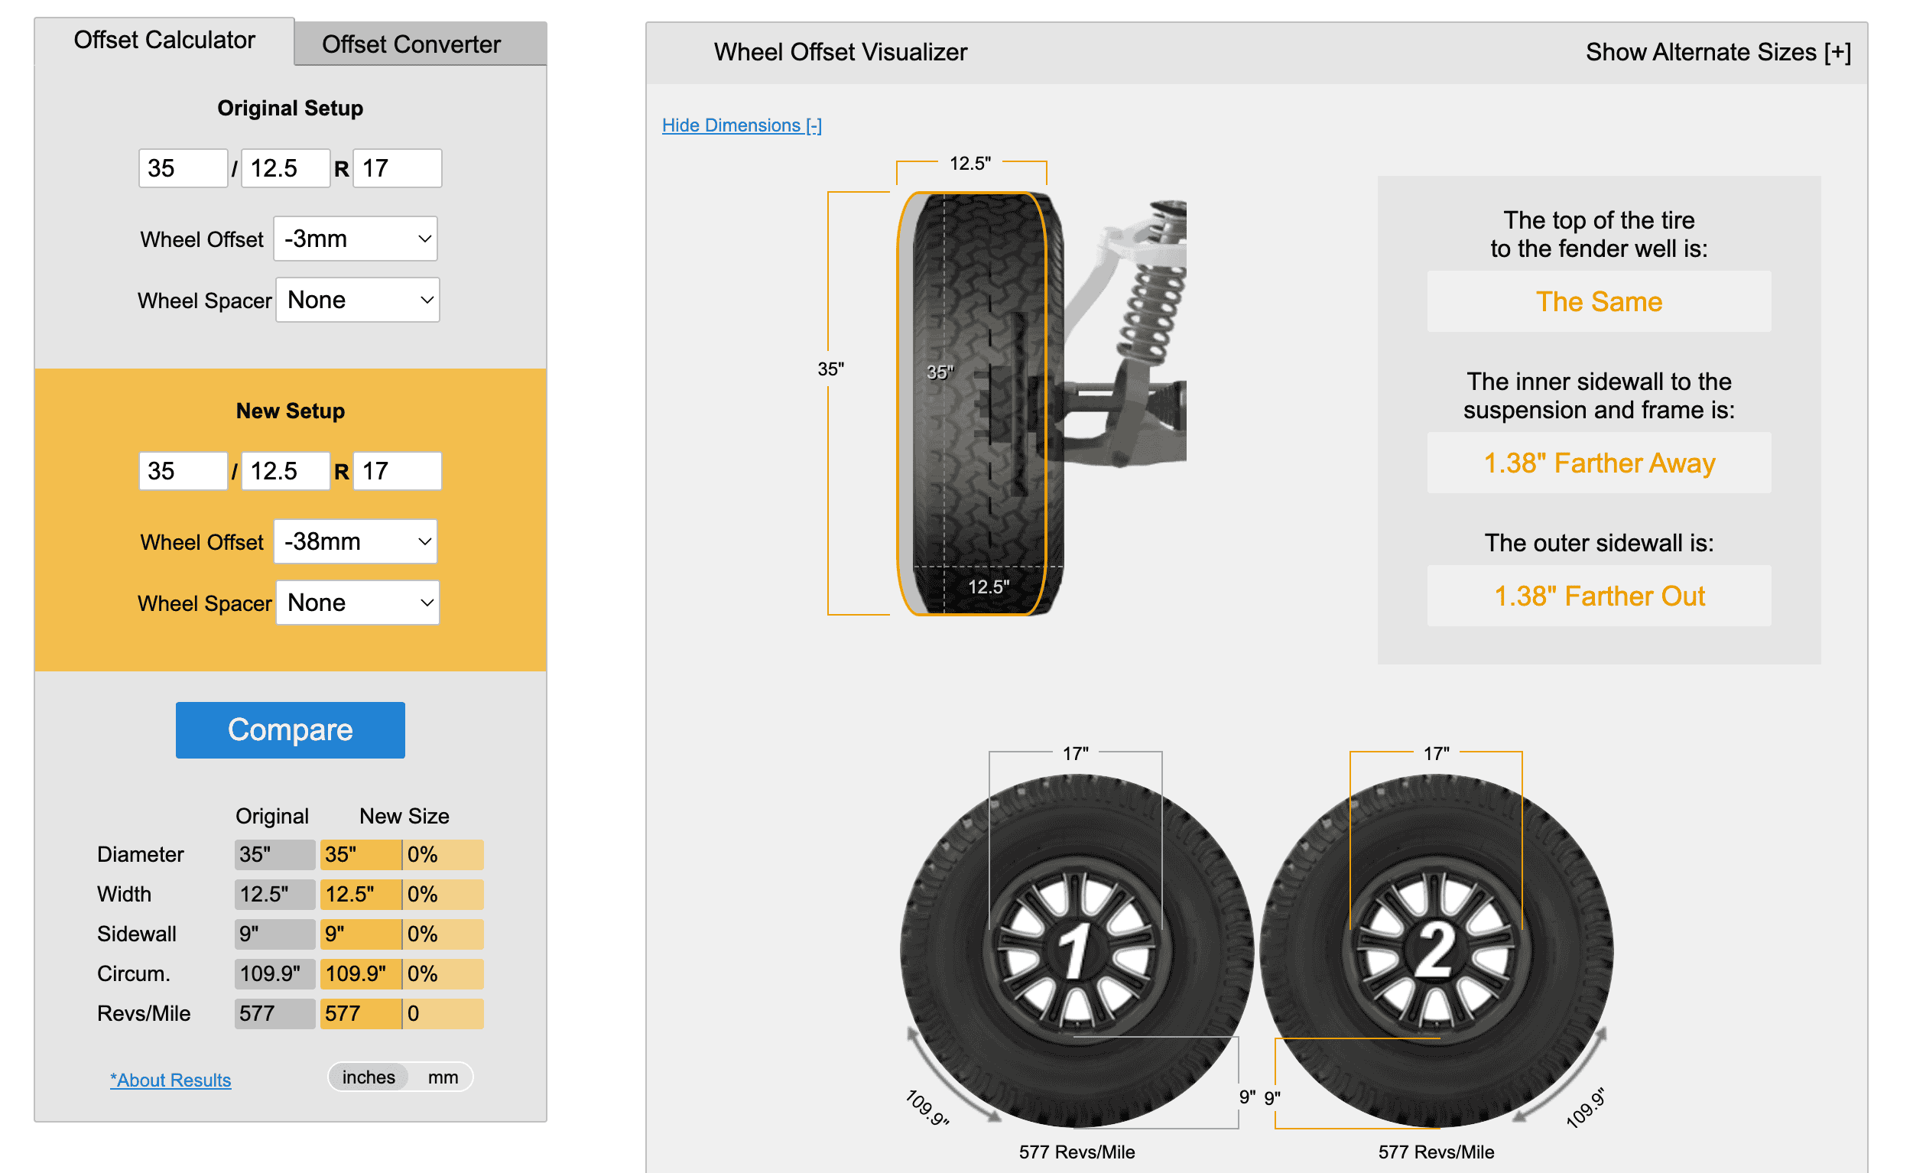Open New Setup Wheel Spacer dropdown
1913x1173 pixels.
coord(358,603)
